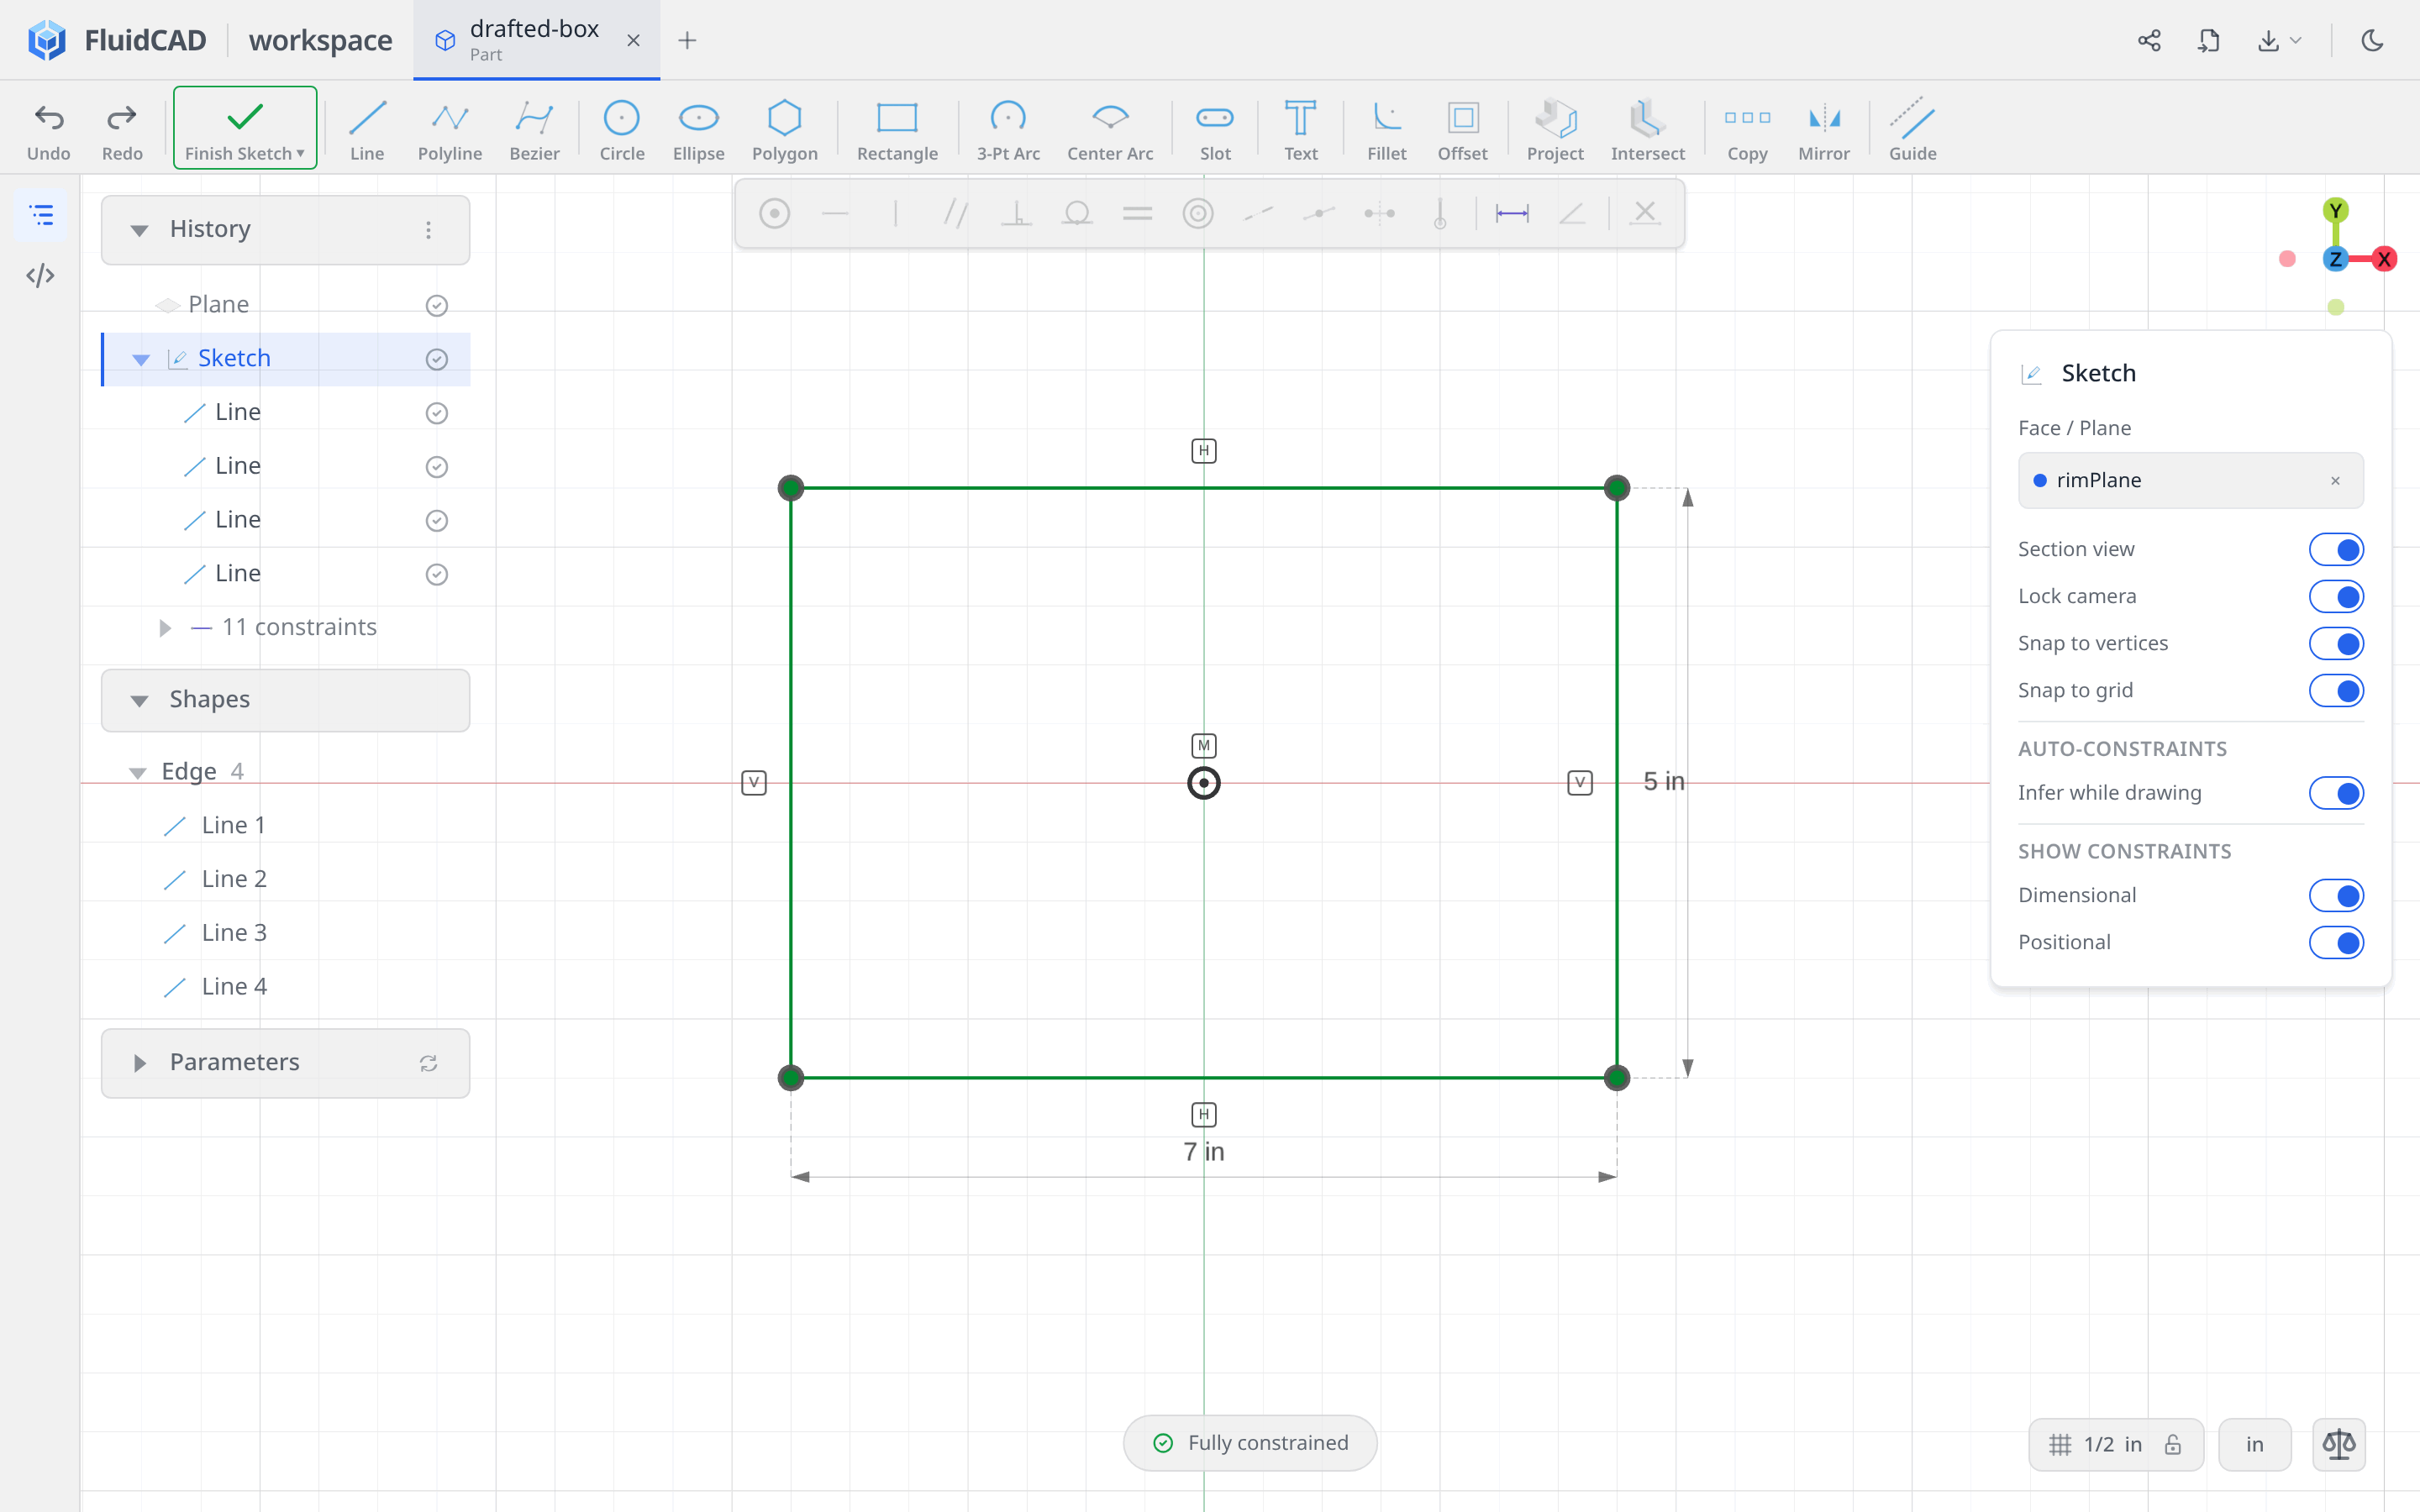Switch to dark mode moon icon
Screen dimensions: 2420x1512
point(2372,40)
